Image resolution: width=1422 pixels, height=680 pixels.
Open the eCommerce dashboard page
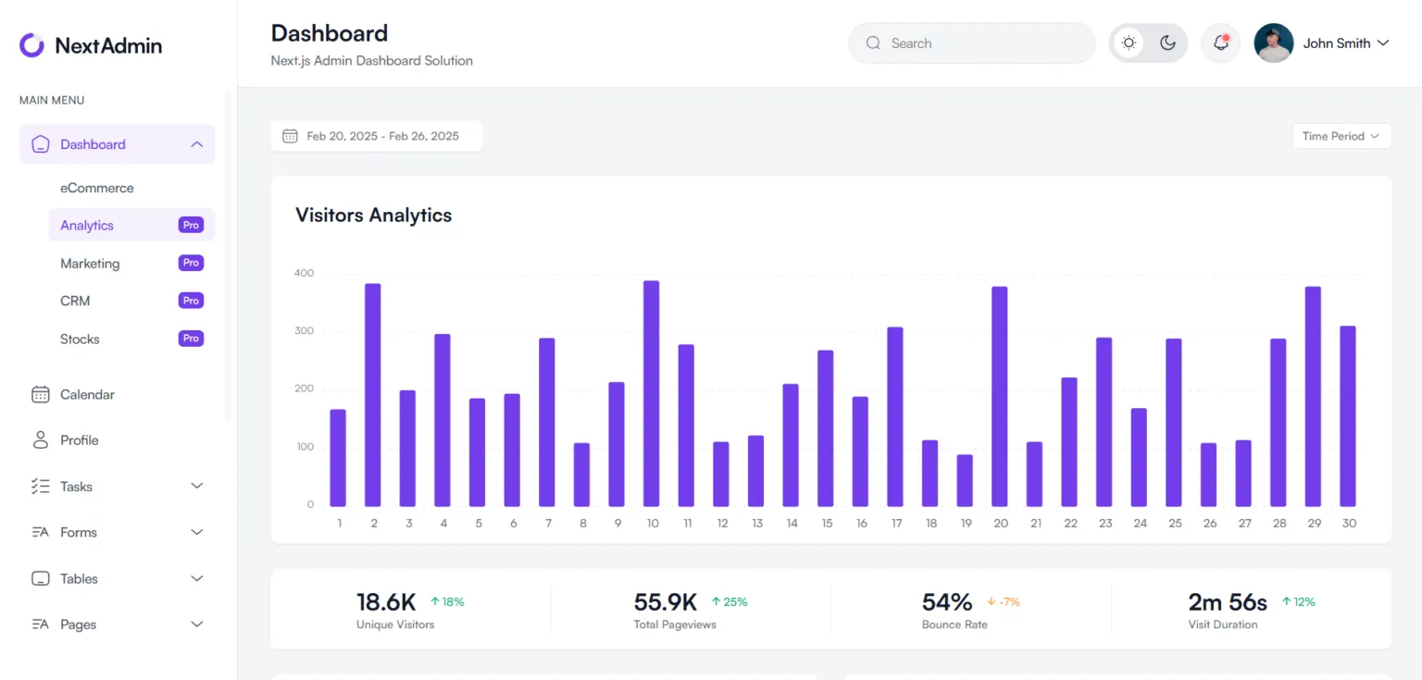pos(96,187)
